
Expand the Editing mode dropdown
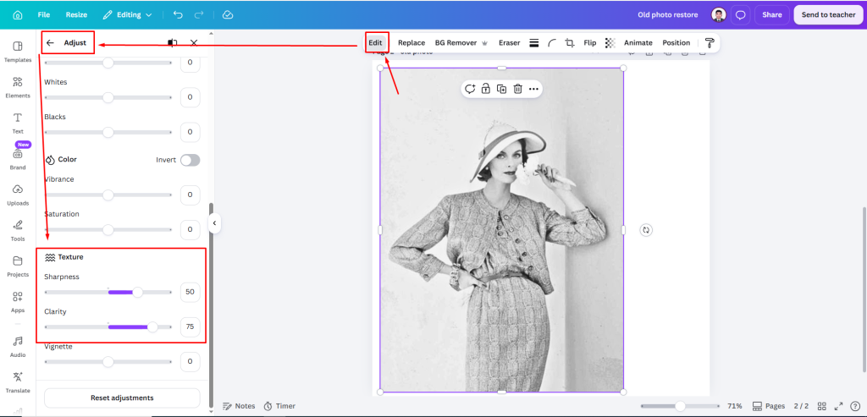click(x=128, y=15)
